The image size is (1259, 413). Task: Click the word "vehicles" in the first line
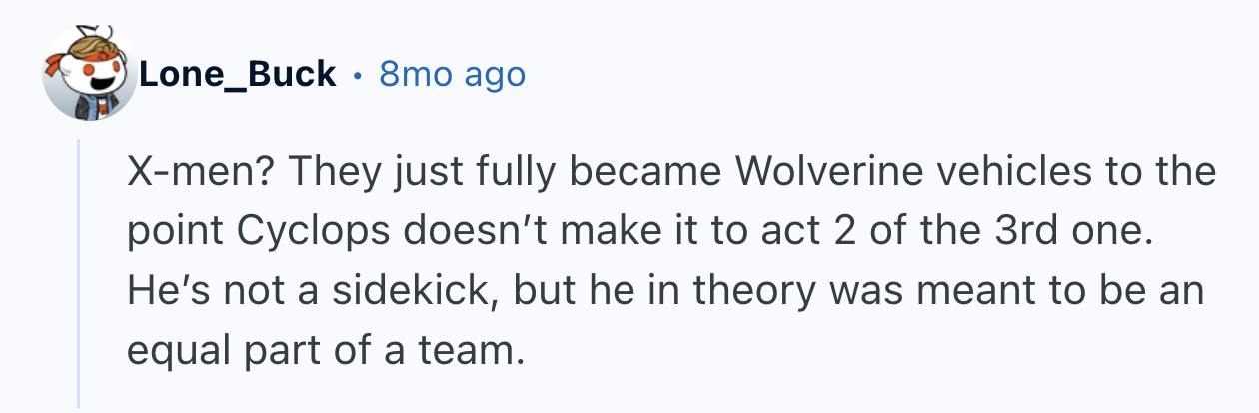coord(979,173)
